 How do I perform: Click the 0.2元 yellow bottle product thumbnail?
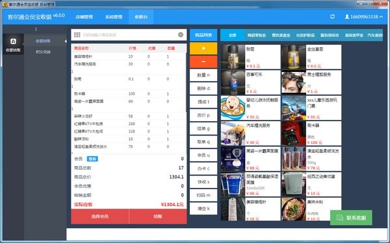[294, 57]
